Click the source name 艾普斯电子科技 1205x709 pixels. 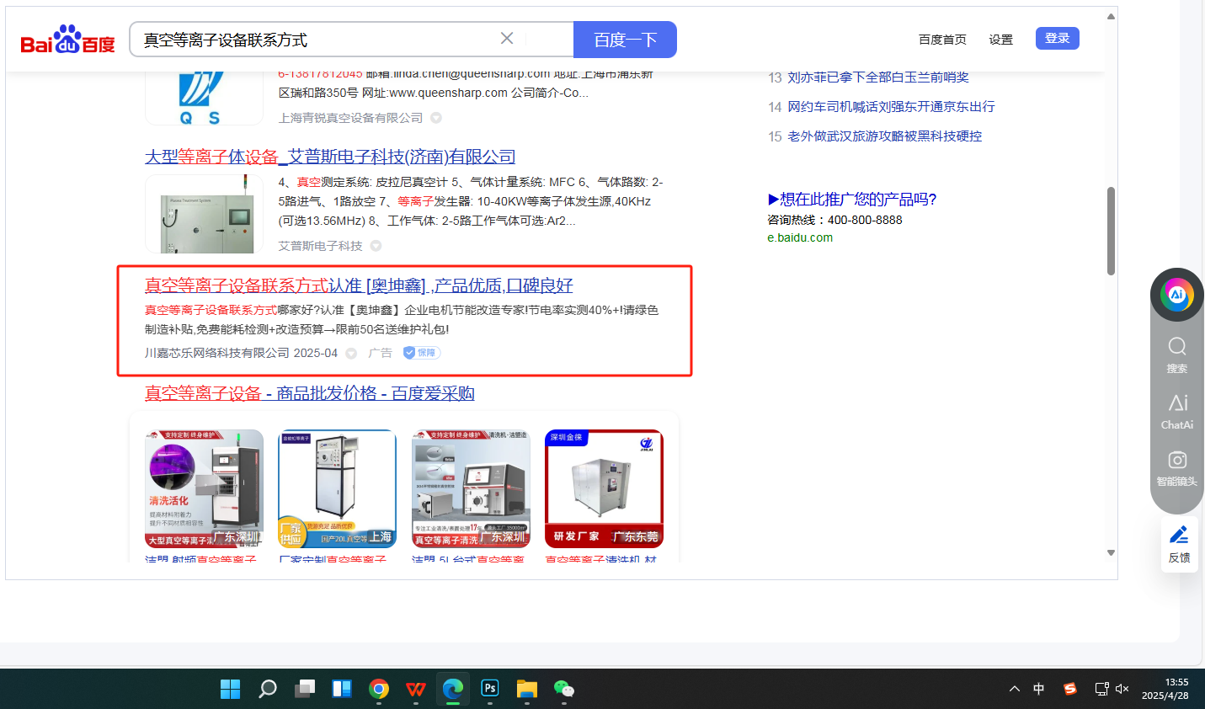pos(320,246)
